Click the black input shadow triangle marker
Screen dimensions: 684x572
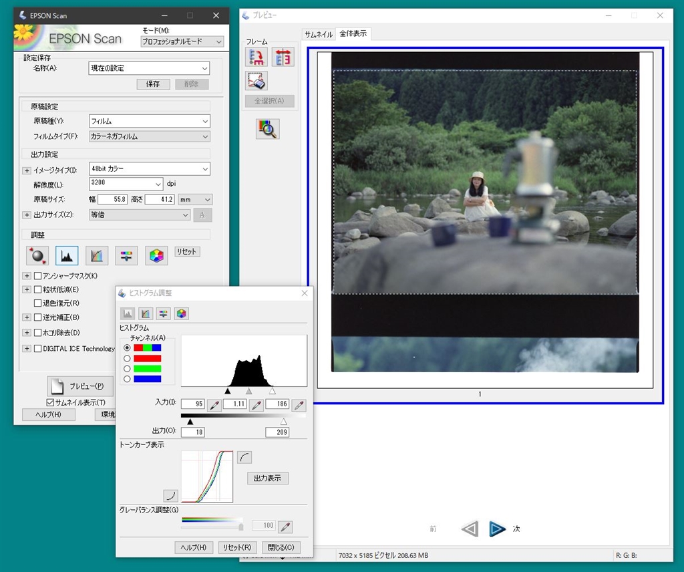pos(228,391)
